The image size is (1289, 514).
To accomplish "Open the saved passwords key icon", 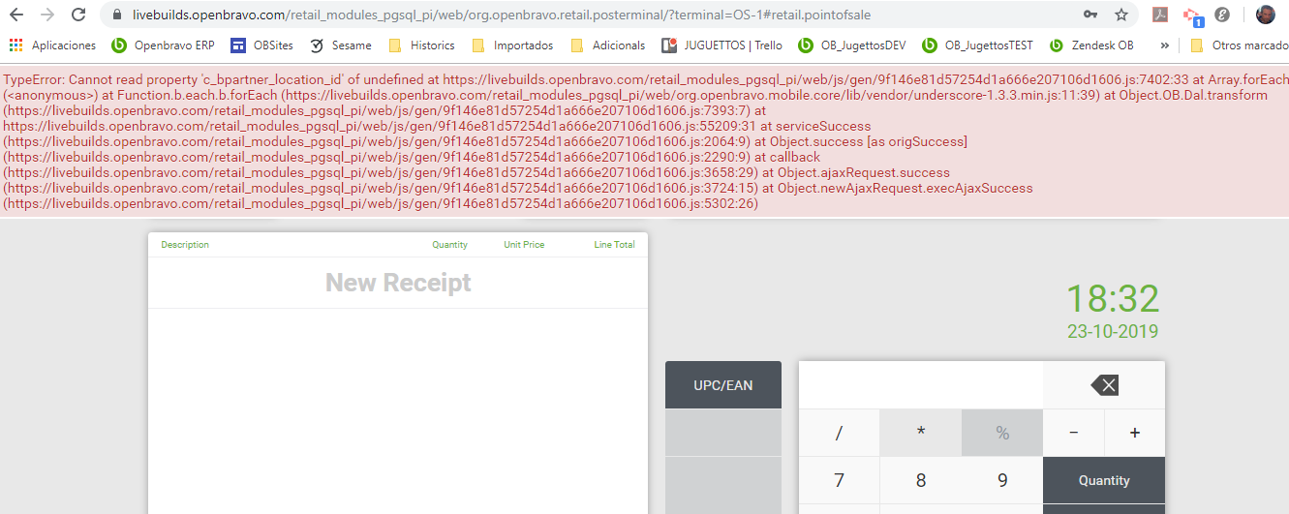I will pos(1090,15).
